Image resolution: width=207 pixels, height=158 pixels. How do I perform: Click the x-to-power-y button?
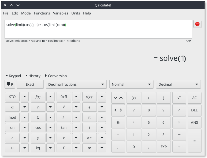pos(179,98)
